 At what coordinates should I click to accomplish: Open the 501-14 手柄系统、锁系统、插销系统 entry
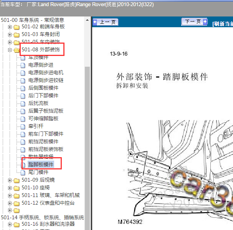point(42,217)
